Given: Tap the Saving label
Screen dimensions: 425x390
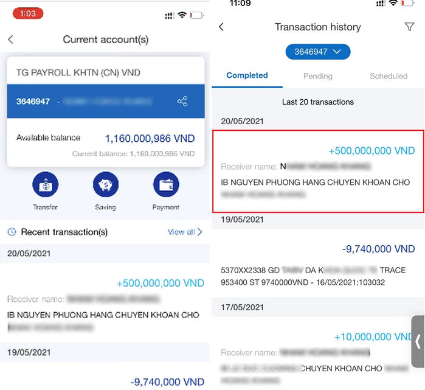Looking at the screenshot, I should [x=105, y=207].
